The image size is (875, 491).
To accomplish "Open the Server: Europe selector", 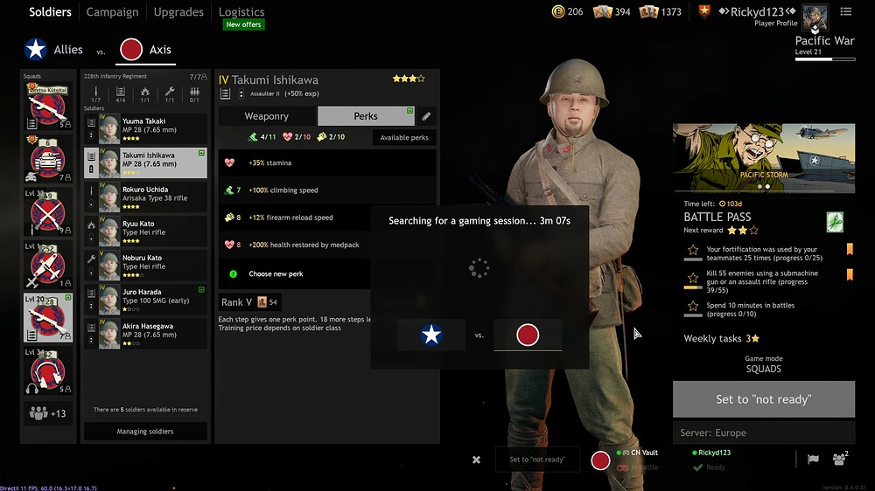I will 763,432.
